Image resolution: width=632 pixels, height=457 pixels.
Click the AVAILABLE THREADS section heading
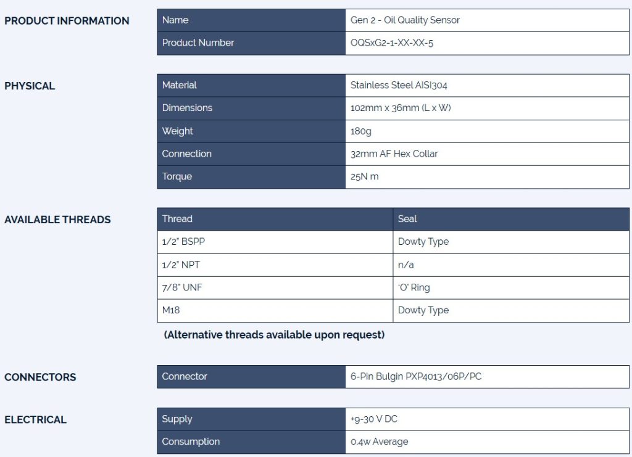(57, 220)
